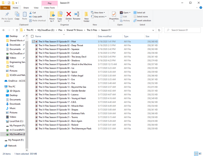This screenshot has height=156, width=203.
Task: Toggle the select-all checkbox beside Name
Action: [x=32, y=36]
